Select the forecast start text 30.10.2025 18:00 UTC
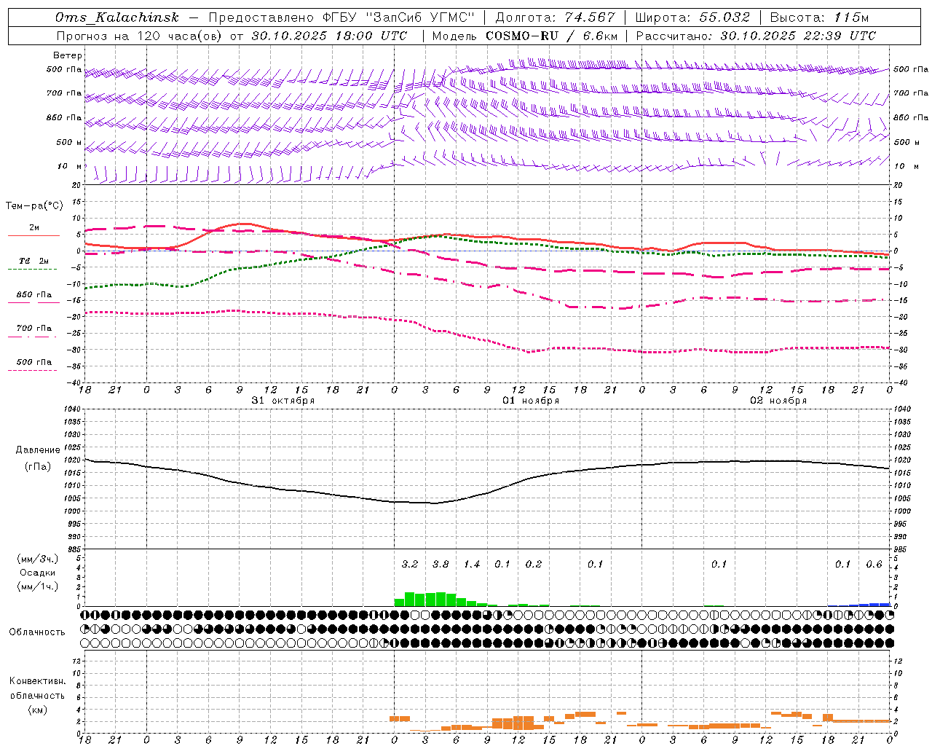 click(329, 36)
